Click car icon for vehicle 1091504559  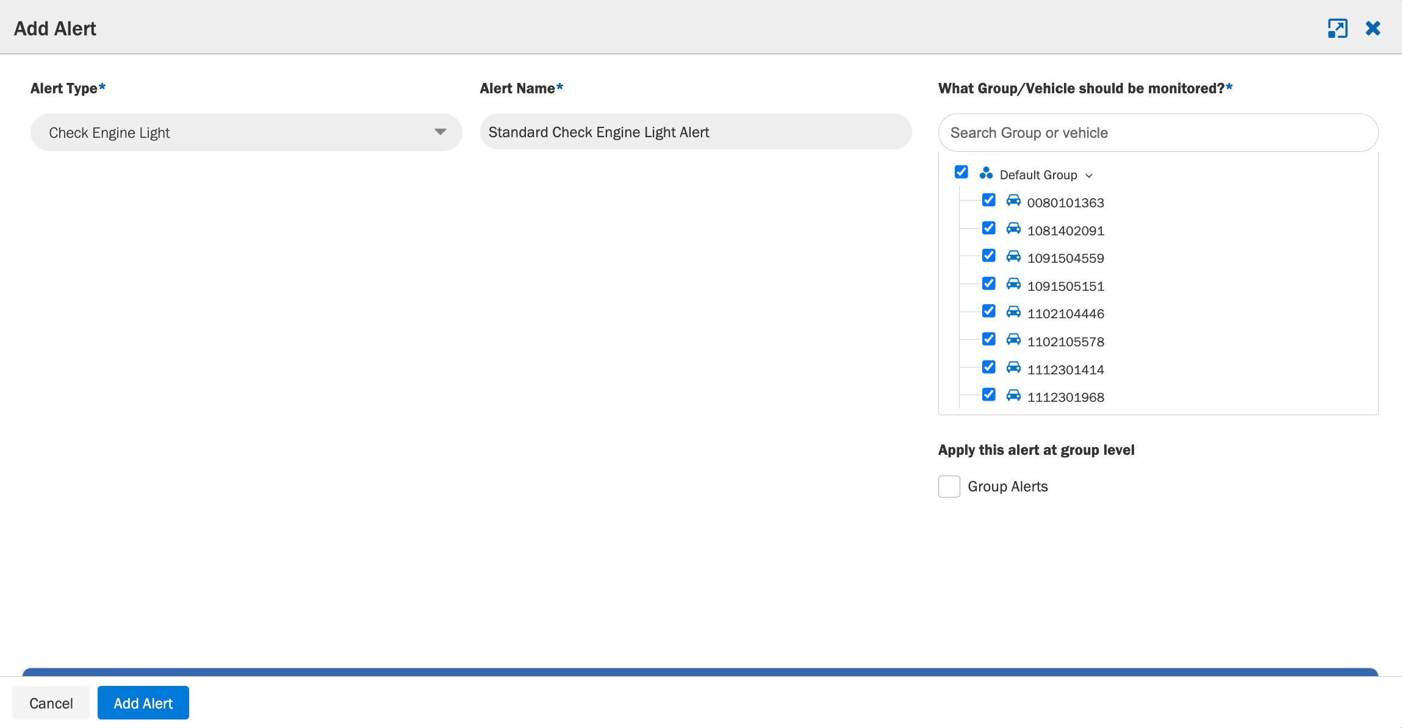pyautogui.click(x=1013, y=255)
